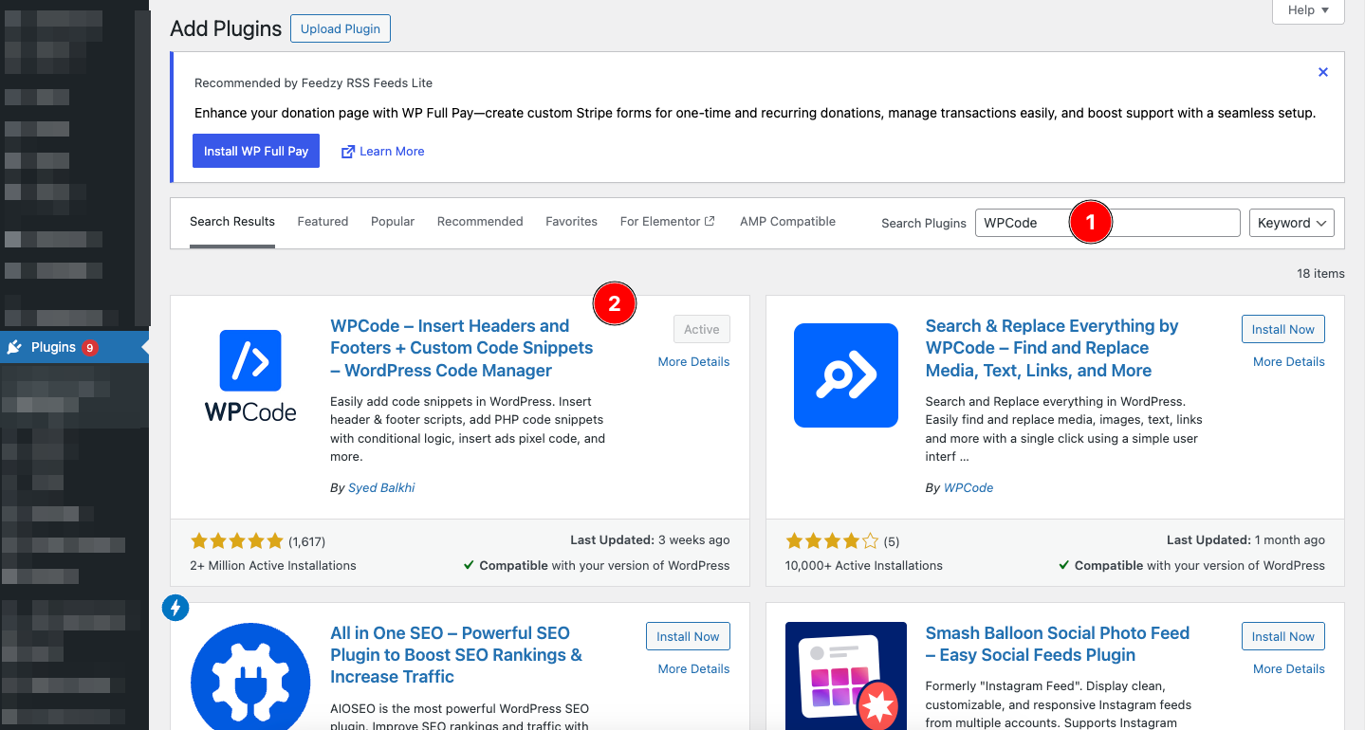Image resolution: width=1365 pixels, height=730 pixels.
Task: Click the lightning bolt badge on the AIOSEO card
Action: pyautogui.click(x=175, y=608)
